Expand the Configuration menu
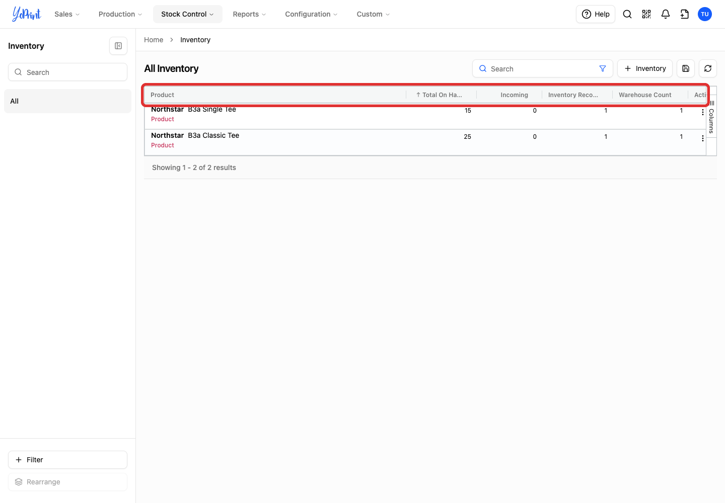Screen dimensions: 725x503 tap(311, 14)
